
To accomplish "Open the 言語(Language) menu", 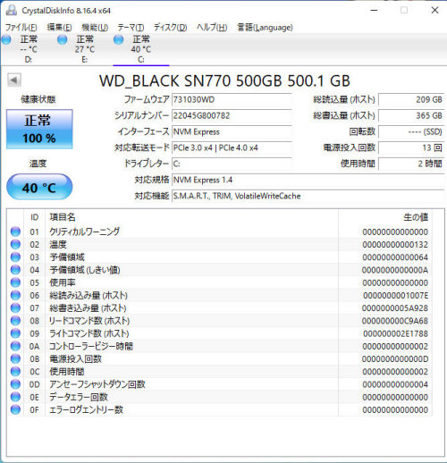I will click(x=265, y=28).
